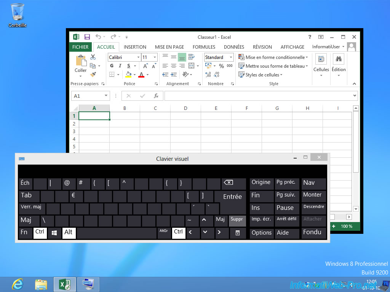This screenshot has height=292, width=390.
Task: Click decrease indent icon
Action: [165, 75]
